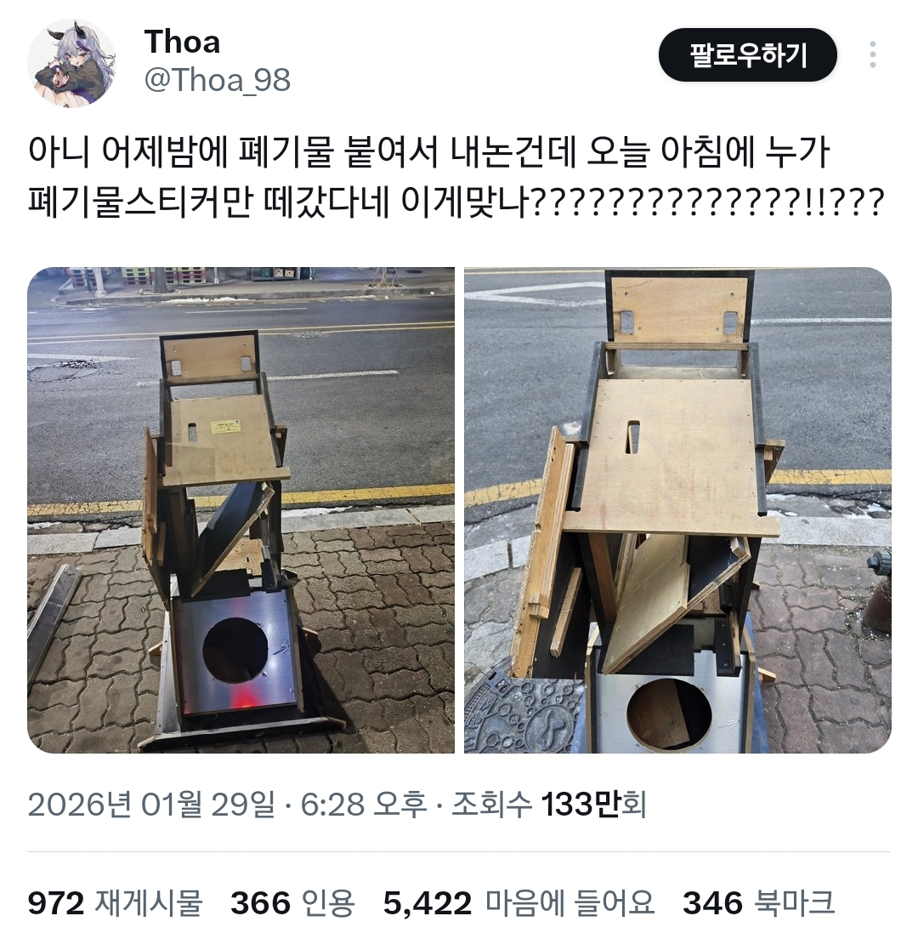Click the 팔로우하기 follow button

(x=747, y=54)
